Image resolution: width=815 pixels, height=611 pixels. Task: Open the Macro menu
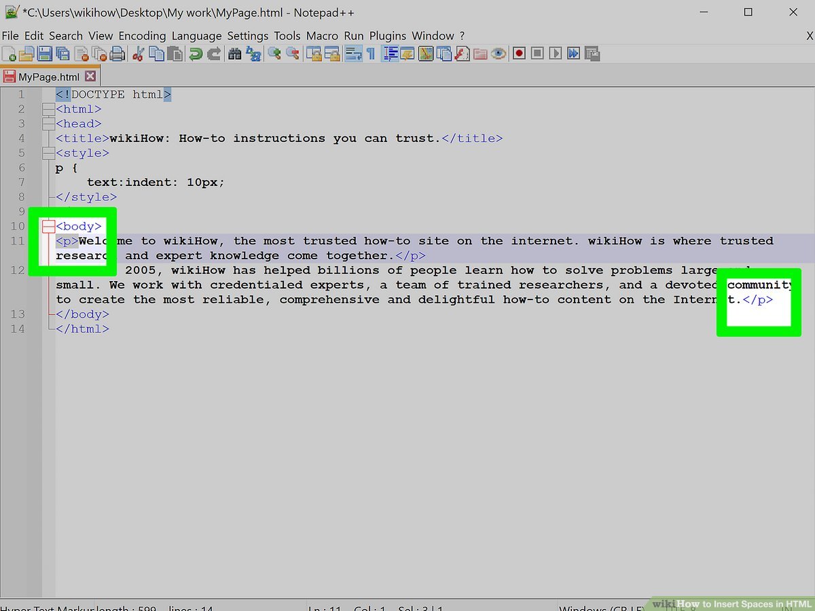pos(322,36)
